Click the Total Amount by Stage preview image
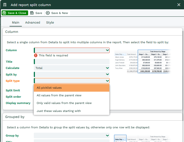 pos(143,62)
